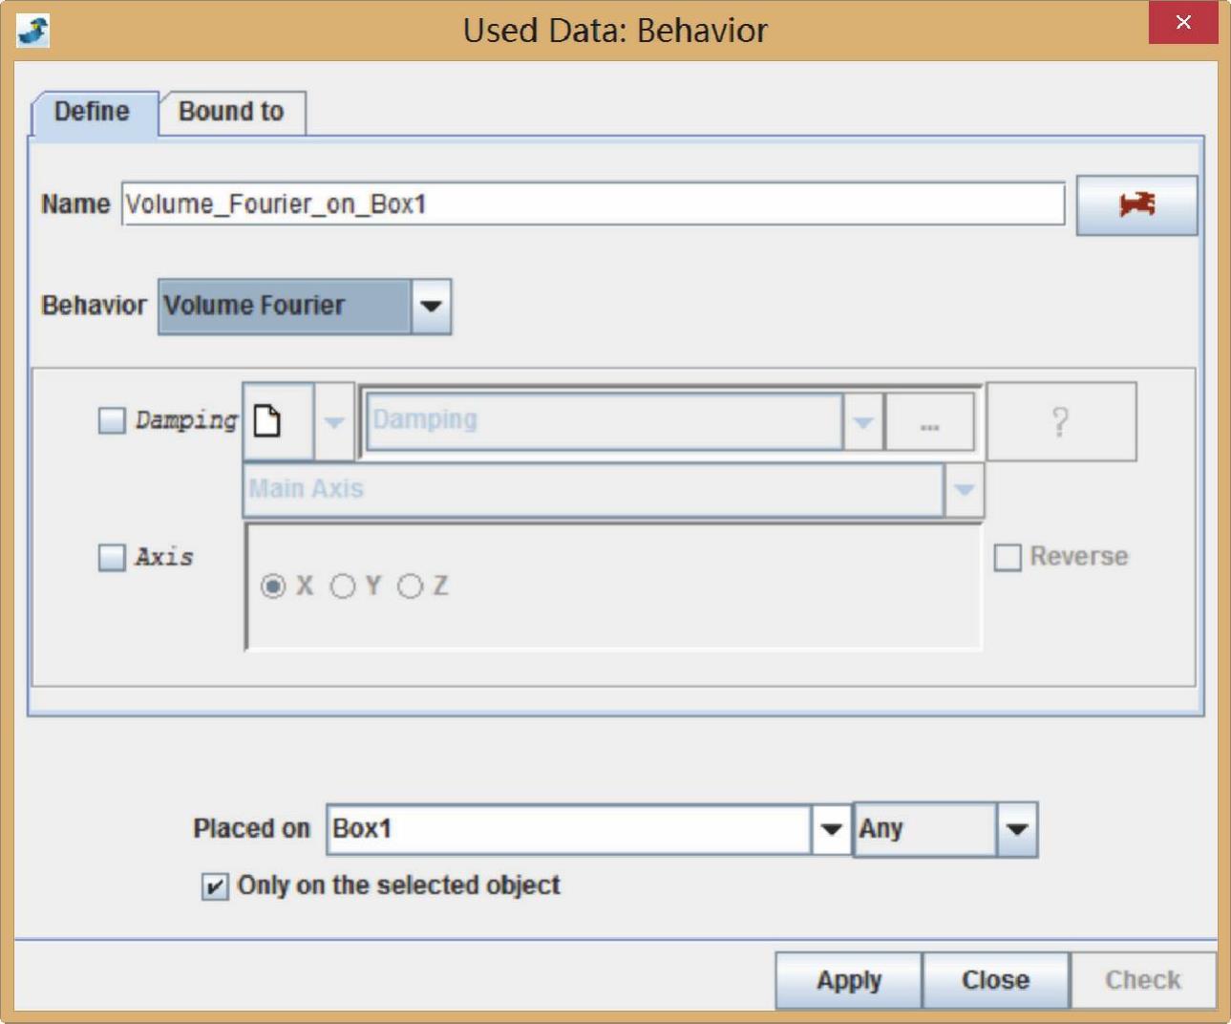Select the Define tab
Viewport: 1231px width, 1024px height.
tap(92, 113)
